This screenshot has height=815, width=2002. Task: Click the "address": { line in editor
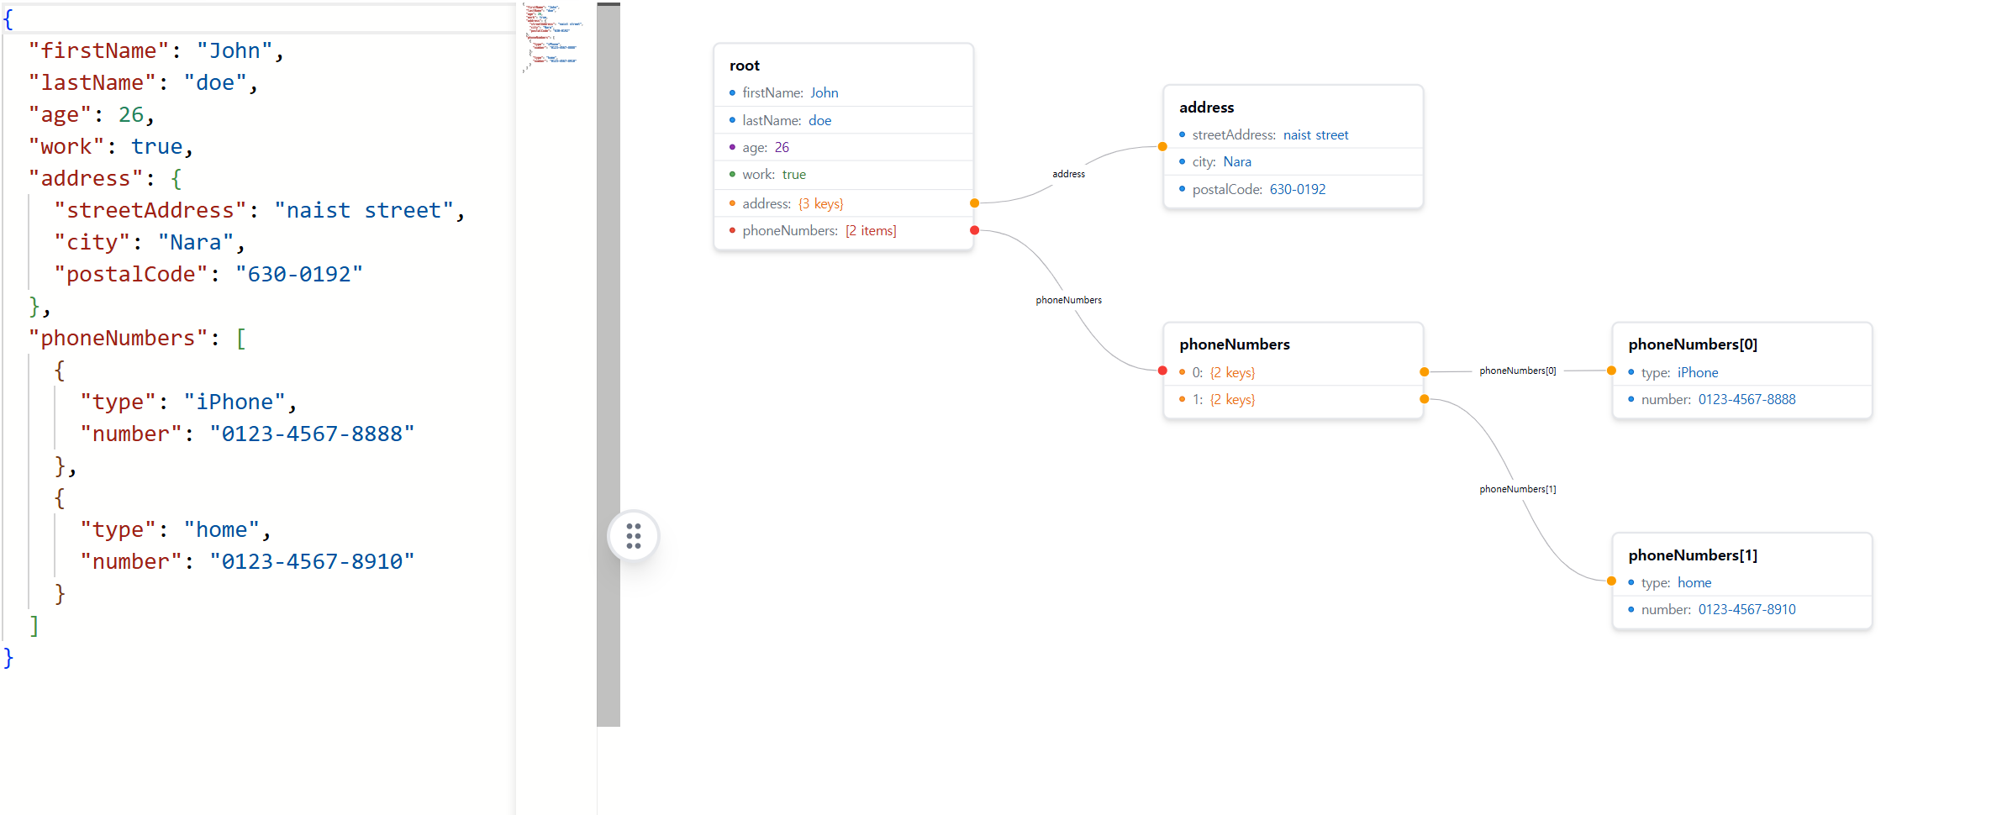click(105, 178)
